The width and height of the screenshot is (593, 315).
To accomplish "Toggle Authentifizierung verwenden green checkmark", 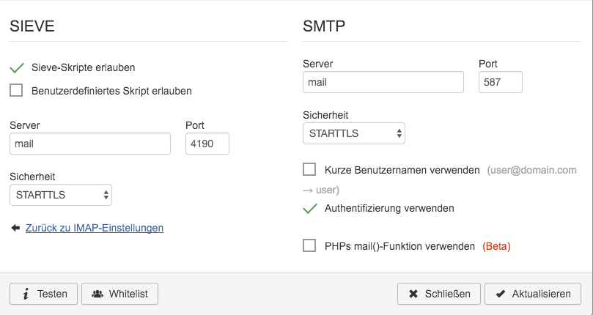I will [x=310, y=208].
